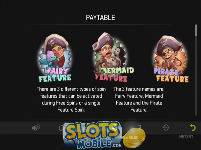
Task: Return to game with green arrow
Action: (x=193, y=127)
